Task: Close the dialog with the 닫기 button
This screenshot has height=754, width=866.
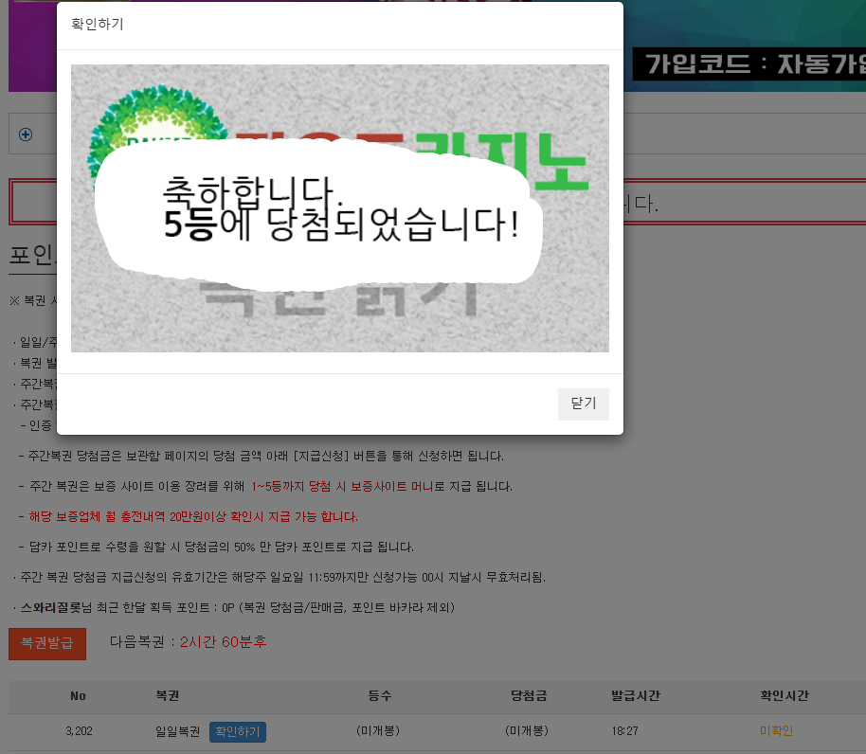Action: (x=584, y=404)
